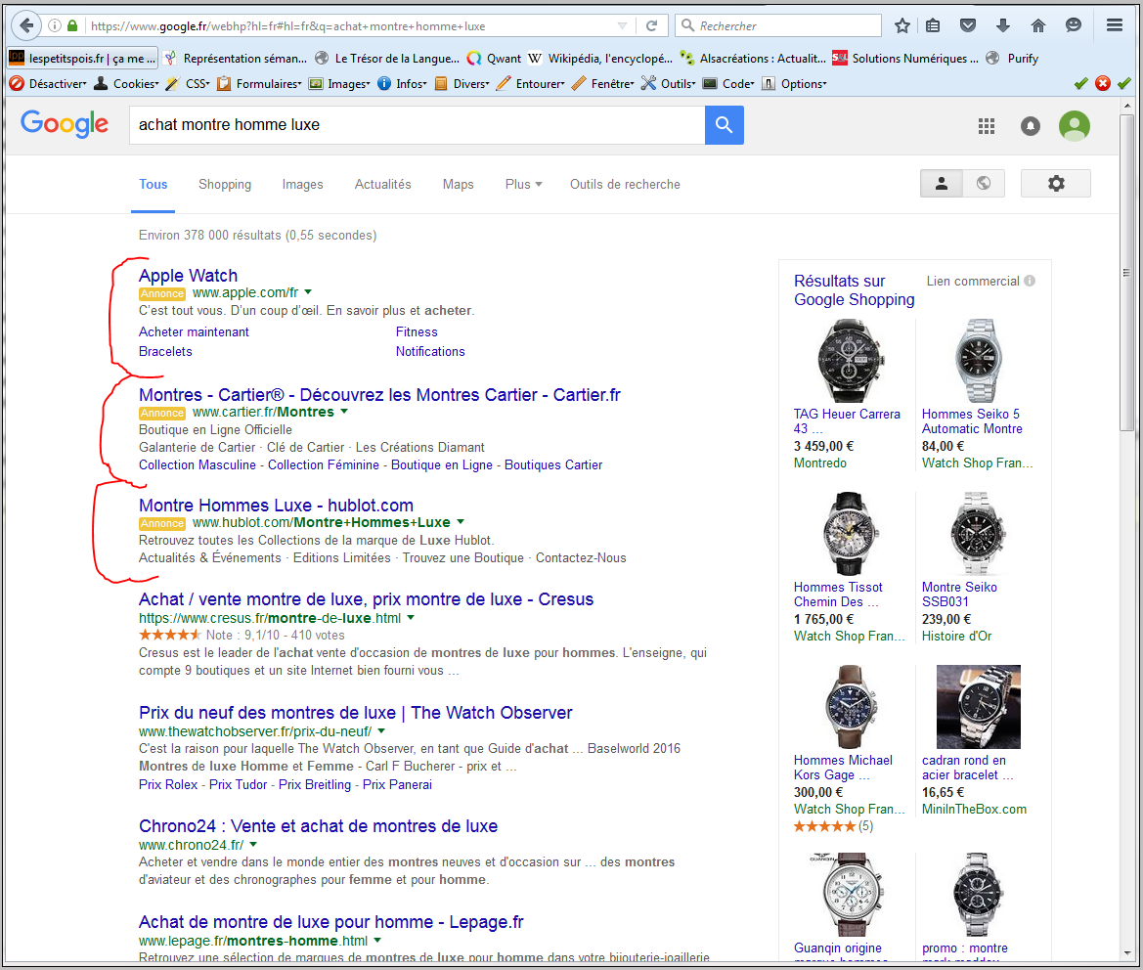The image size is (1143, 970).
Task: Show site identity info icon in the address bar
Action: click(55, 25)
